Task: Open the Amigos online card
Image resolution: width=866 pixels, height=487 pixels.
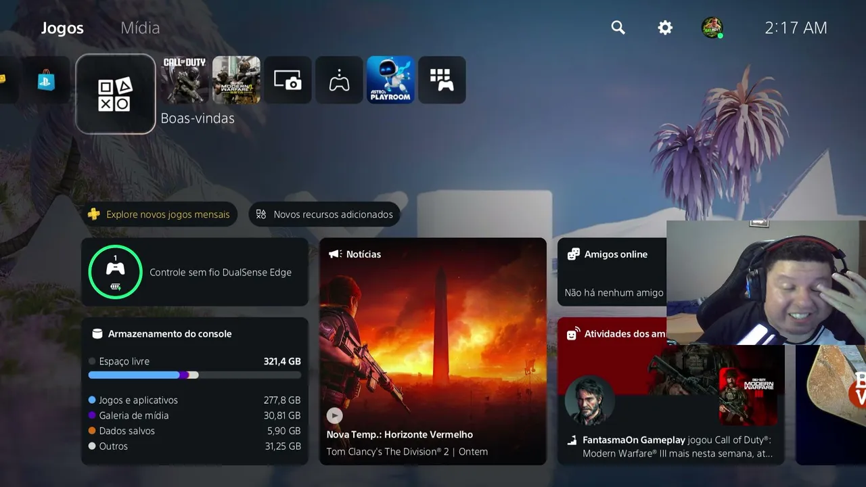Action: pos(612,272)
